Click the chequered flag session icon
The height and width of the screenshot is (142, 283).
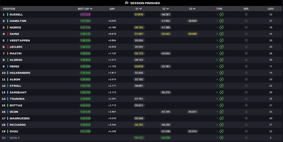[127, 3]
